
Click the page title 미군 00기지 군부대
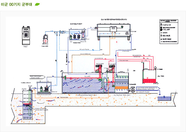point(17,4)
